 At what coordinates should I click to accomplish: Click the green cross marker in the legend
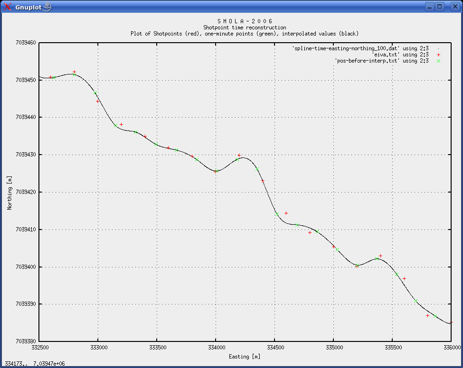(x=438, y=61)
